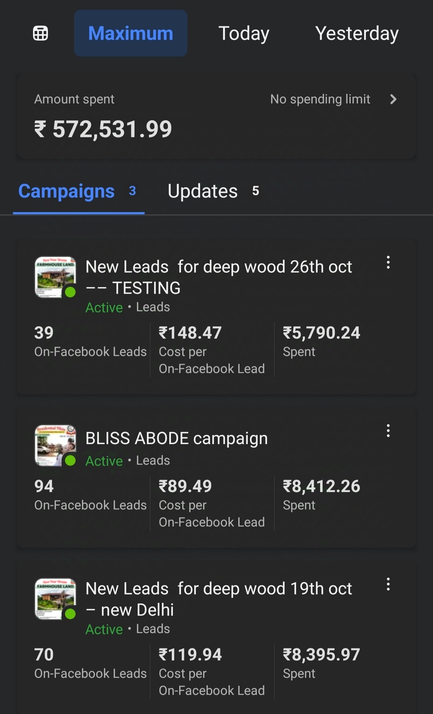Open the BLISS ABODE campaign title

click(176, 438)
